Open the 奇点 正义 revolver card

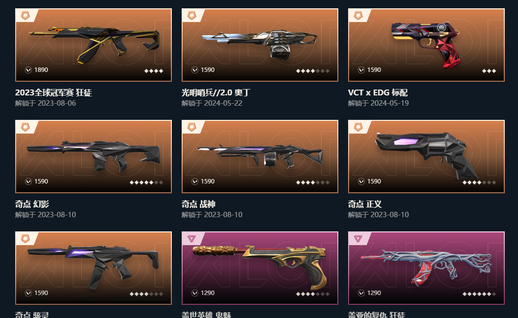click(x=426, y=157)
